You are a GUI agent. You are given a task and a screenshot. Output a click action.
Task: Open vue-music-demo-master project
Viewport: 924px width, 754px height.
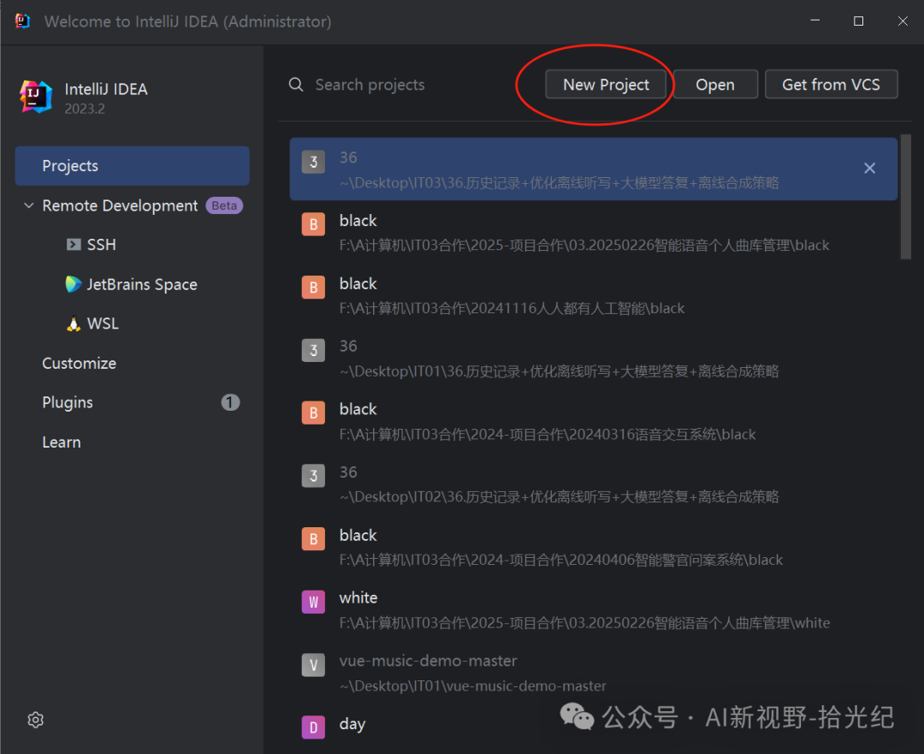pyautogui.click(x=594, y=674)
